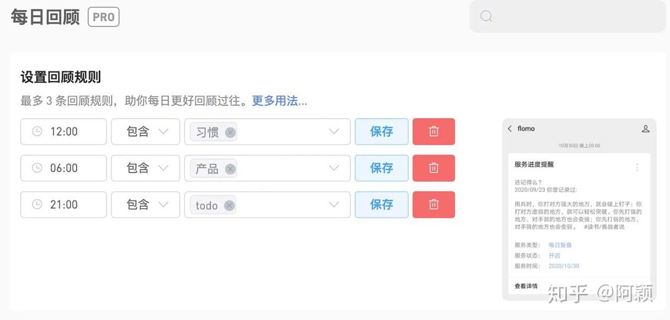
Task: Remove the 习惯 tag with its X
Action: coord(230,132)
